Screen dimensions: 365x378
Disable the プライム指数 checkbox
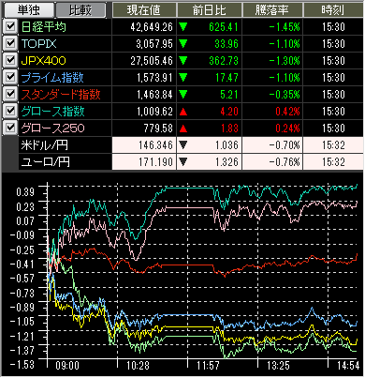pos(10,77)
